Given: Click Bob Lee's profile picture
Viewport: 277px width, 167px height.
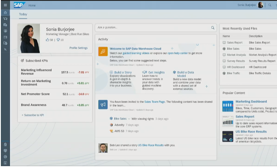Looking at the screenshot, I should click(103, 148).
